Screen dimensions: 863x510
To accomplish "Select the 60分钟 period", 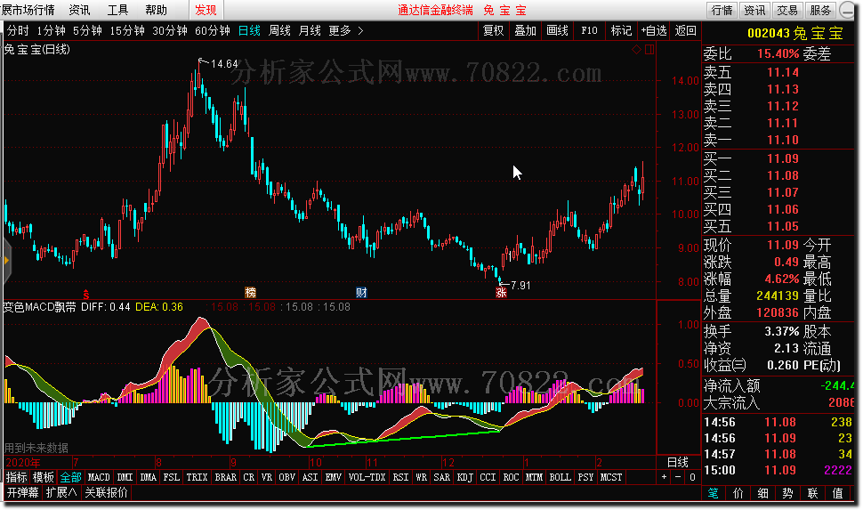I will click(212, 31).
